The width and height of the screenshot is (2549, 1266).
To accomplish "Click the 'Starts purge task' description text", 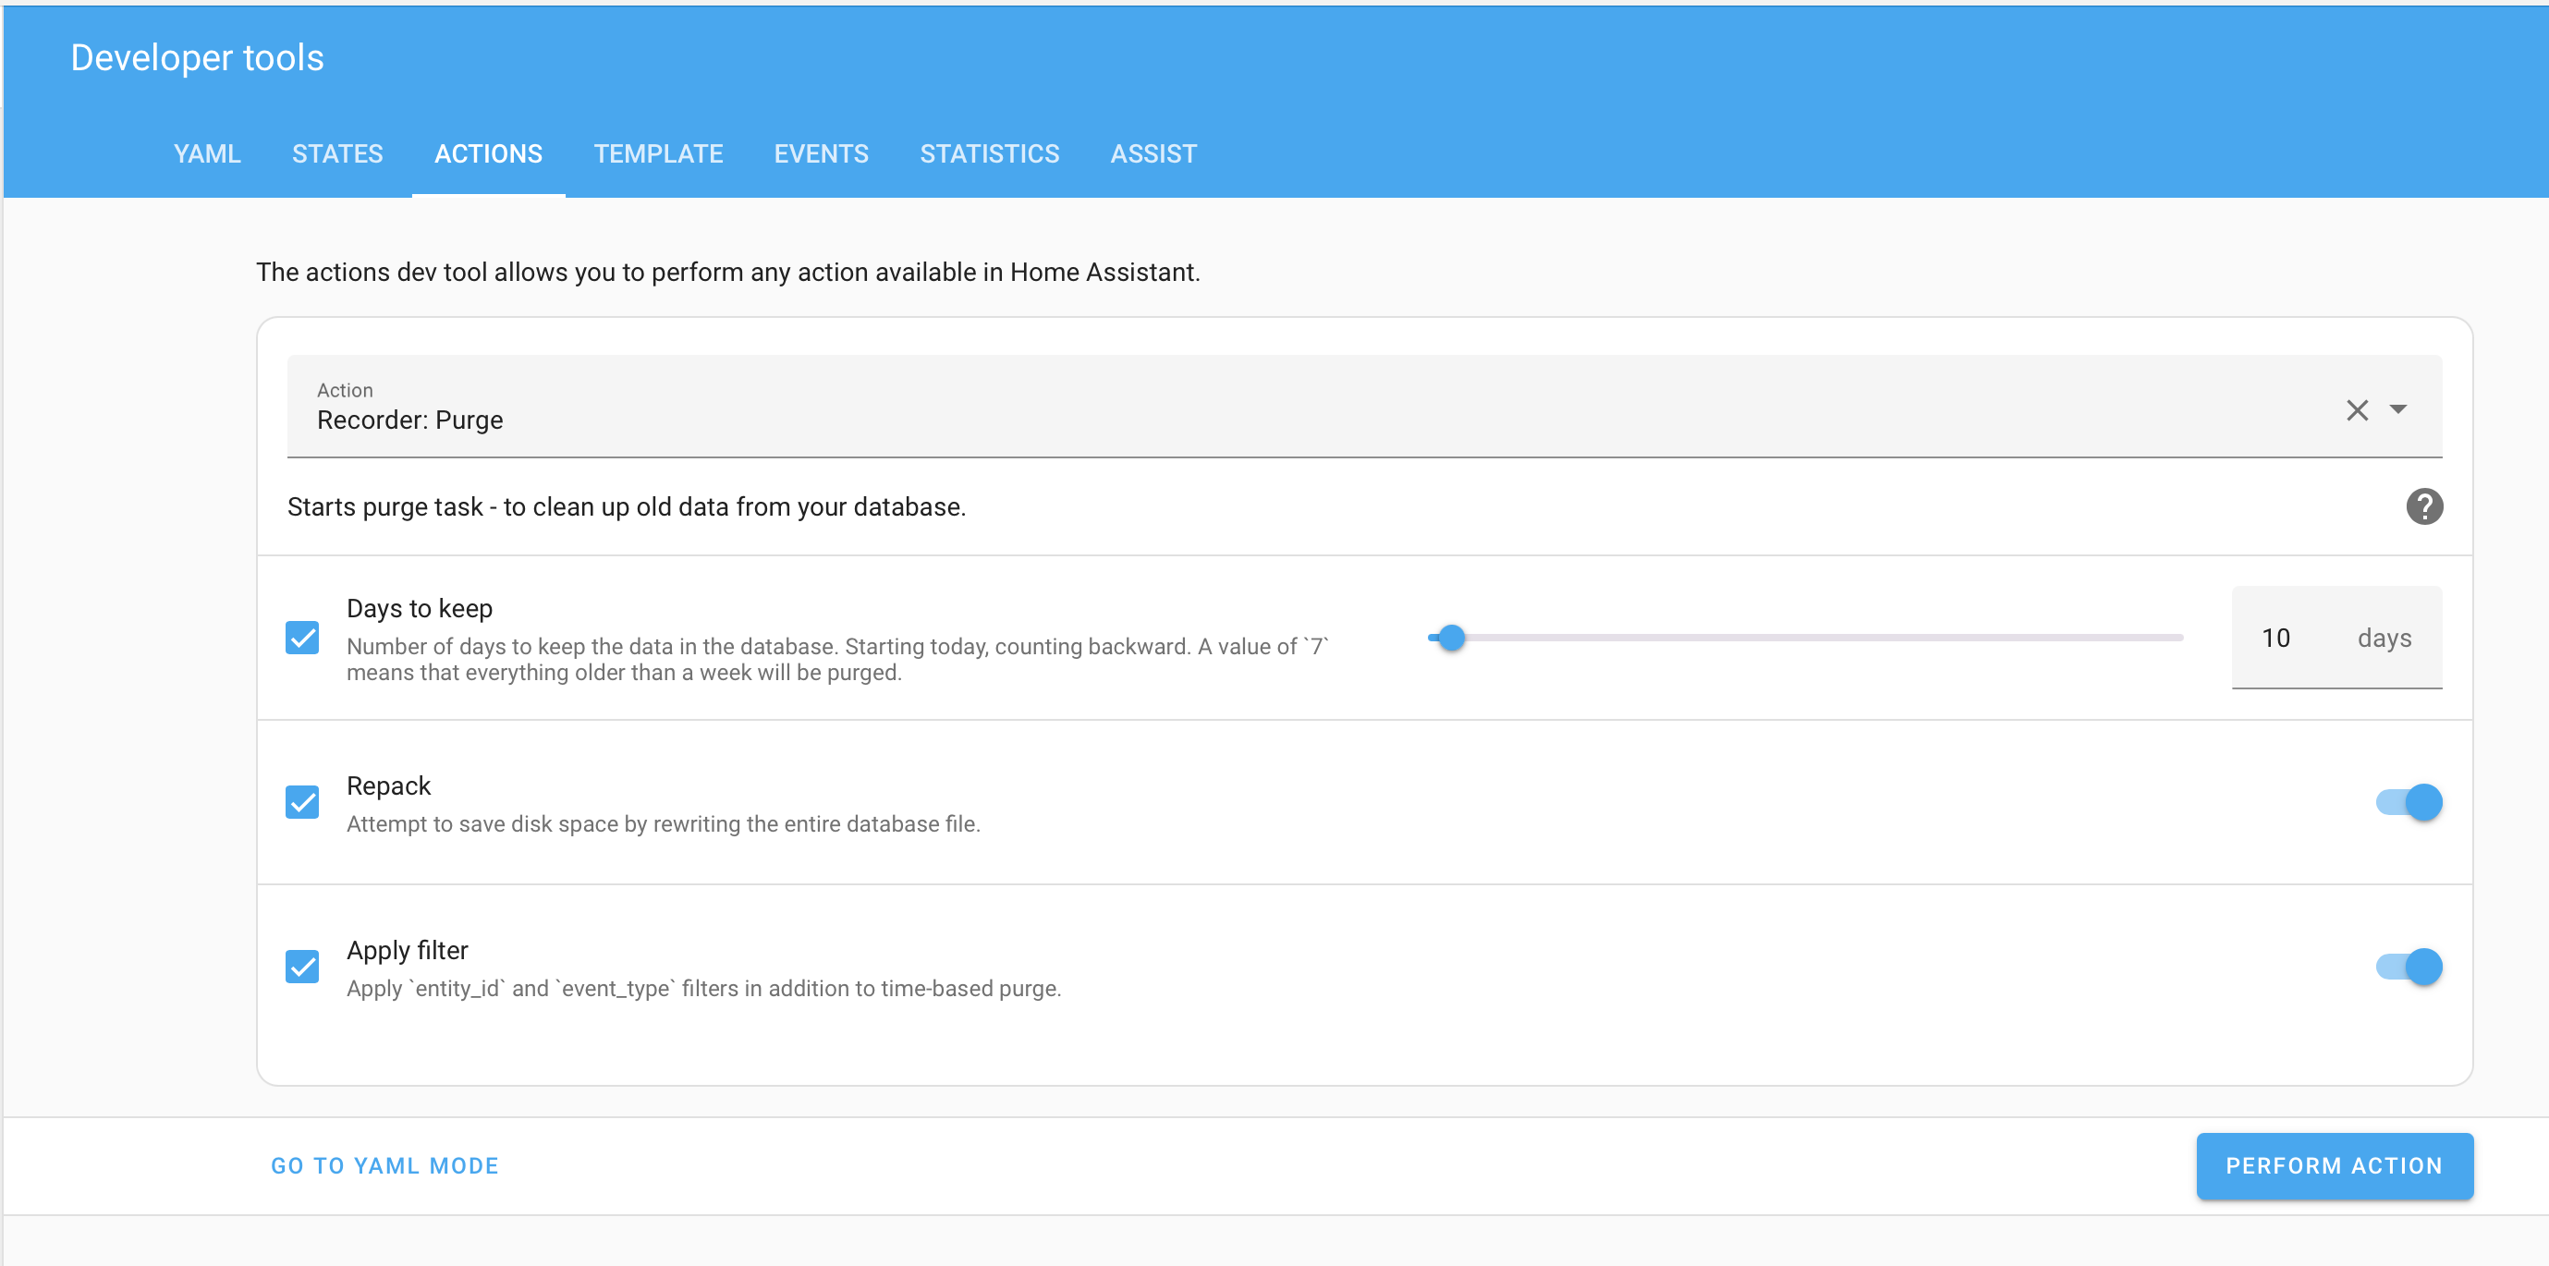I will click(x=627, y=506).
